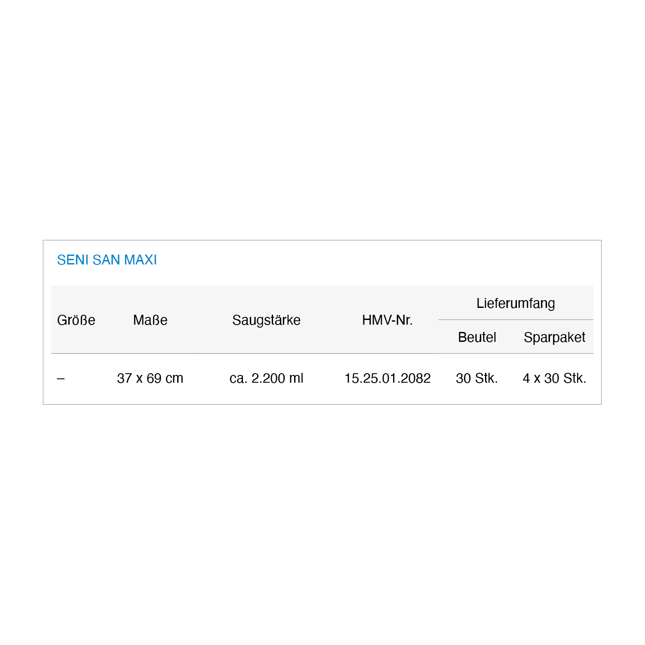Click the cm unit in Maße value
This screenshot has height=645, width=645.
tap(175, 378)
